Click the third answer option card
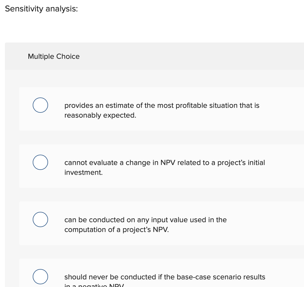The width and height of the screenshot is (304, 287). pyautogui.click(x=162, y=223)
